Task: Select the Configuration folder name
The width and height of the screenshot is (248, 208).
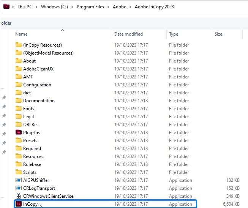Action: click(37, 85)
